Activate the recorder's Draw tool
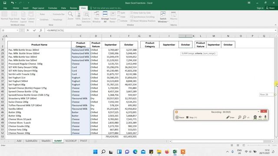The width and height of the screenshot is (278, 156). pyautogui.click(x=230, y=117)
